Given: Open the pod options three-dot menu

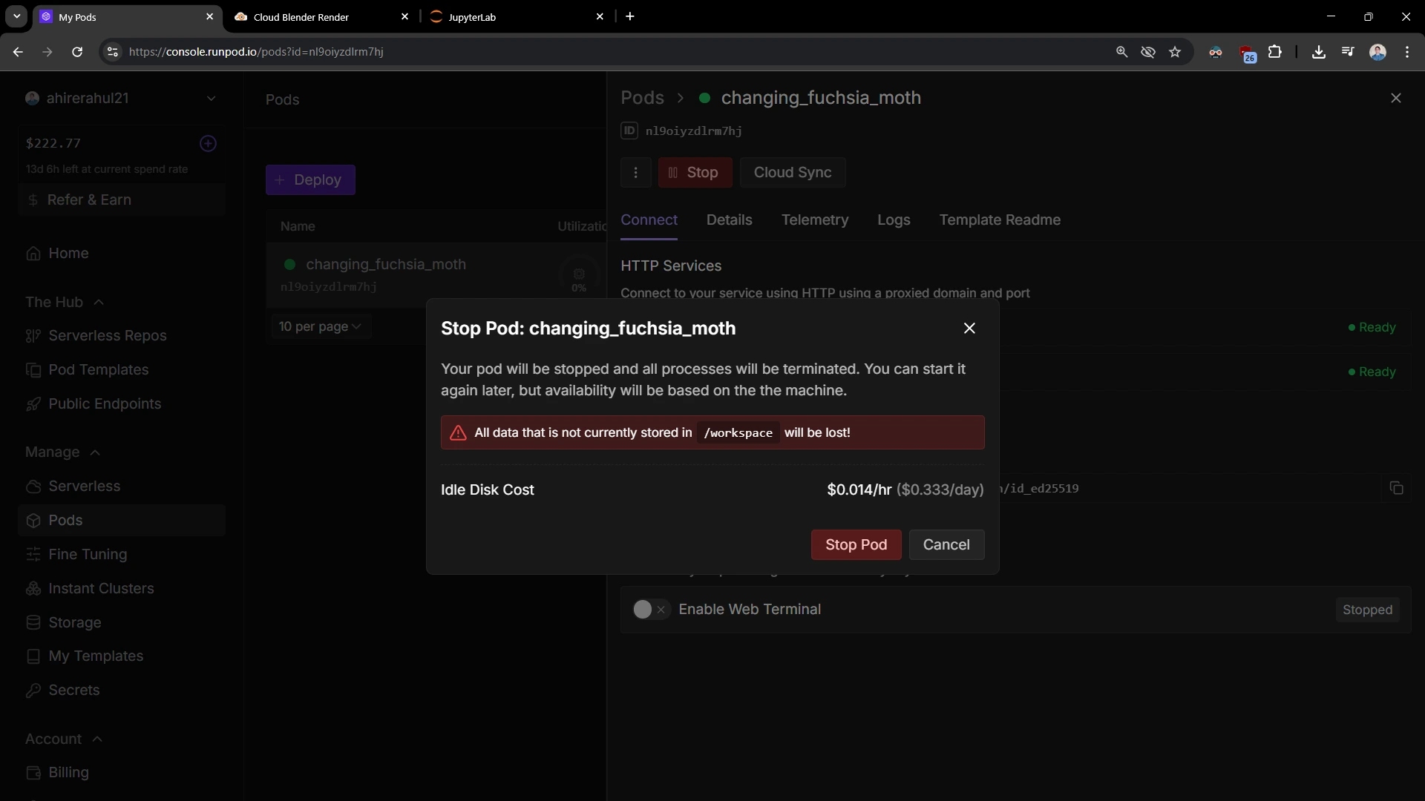Looking at the screenshot, I should pyautogui.click(x=635, y=172).
